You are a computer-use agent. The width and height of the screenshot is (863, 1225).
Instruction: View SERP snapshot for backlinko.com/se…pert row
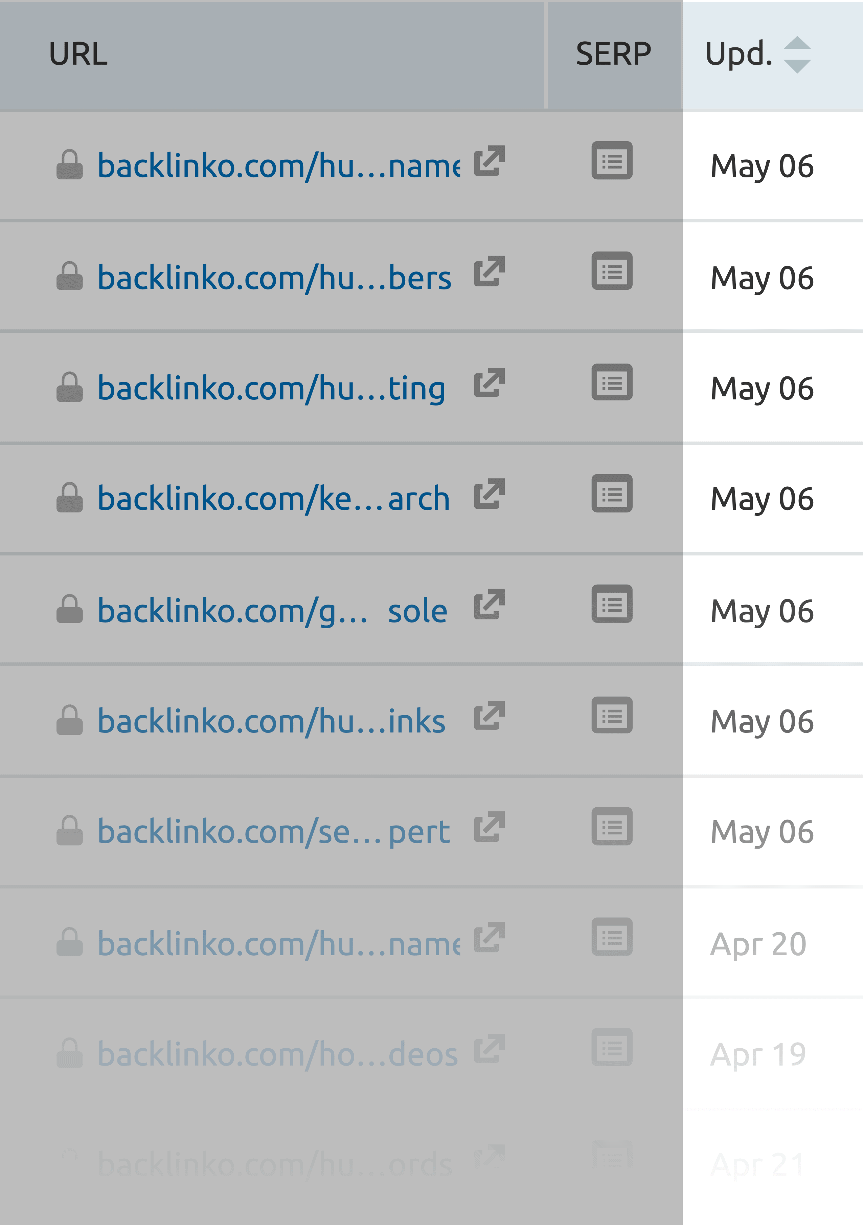[x=612, y=827]
